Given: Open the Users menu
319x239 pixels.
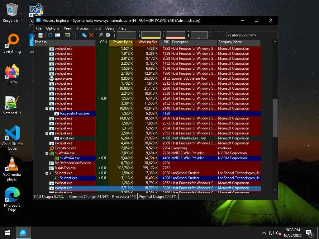Looking at the screenshot, I should click(109, 28).
